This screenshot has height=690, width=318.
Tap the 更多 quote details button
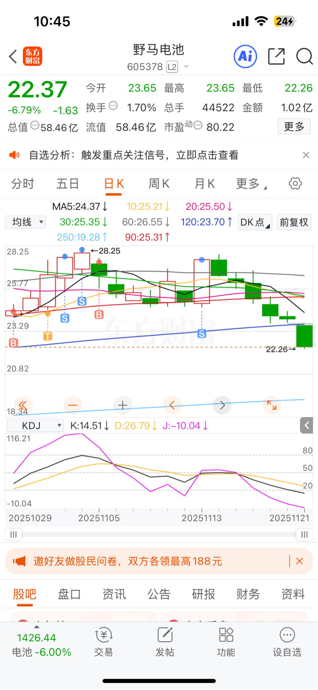(x=294, y=127)
